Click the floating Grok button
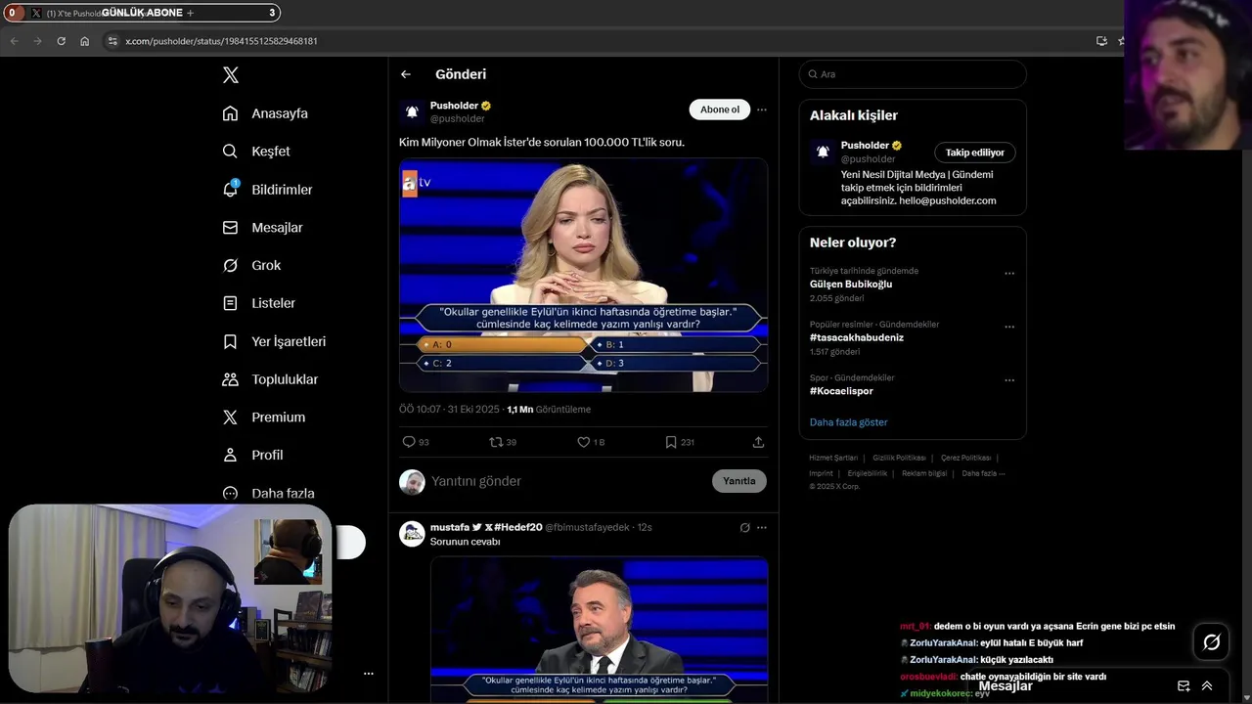Image resolution: width=1252 pixels, height=704 pixels. (x=1212, y=642)
